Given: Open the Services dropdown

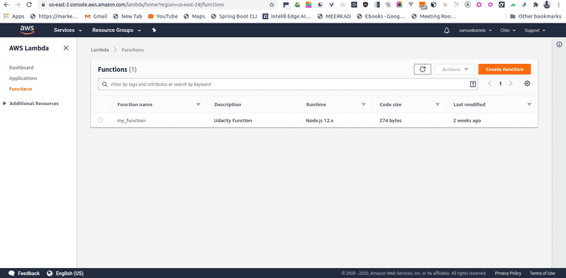Looking at the screenshot, I should [68, 30].
